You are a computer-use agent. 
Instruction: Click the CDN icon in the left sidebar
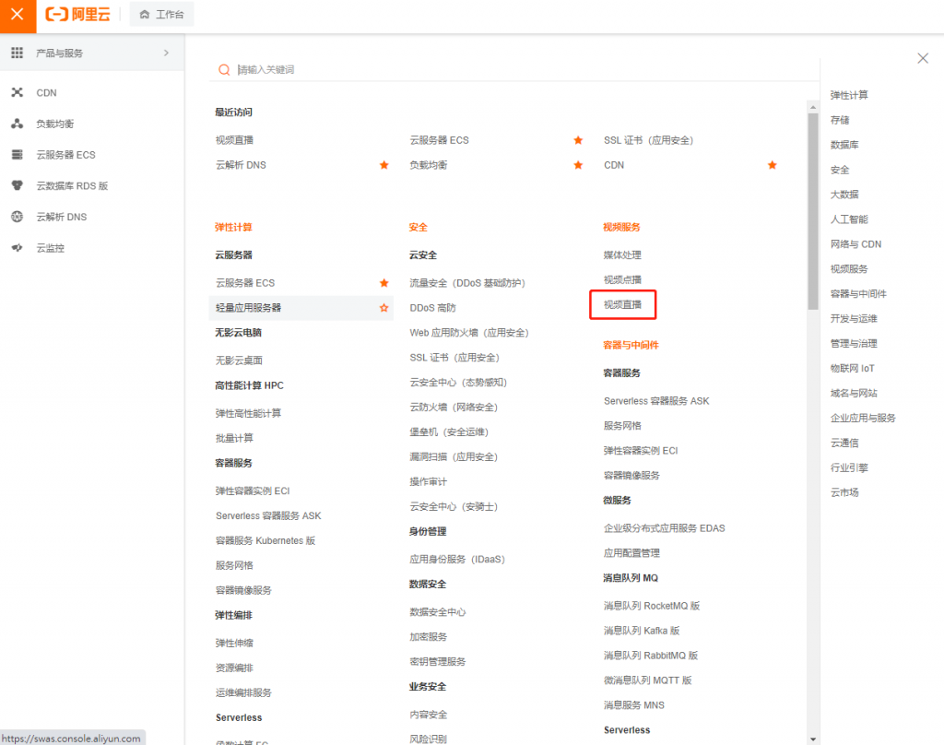(x=17, y=92)
